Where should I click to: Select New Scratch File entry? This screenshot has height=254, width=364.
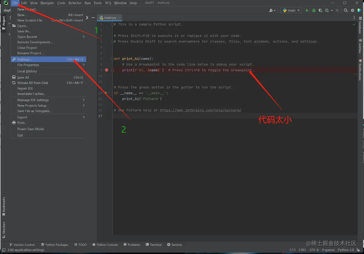(48, 20)
